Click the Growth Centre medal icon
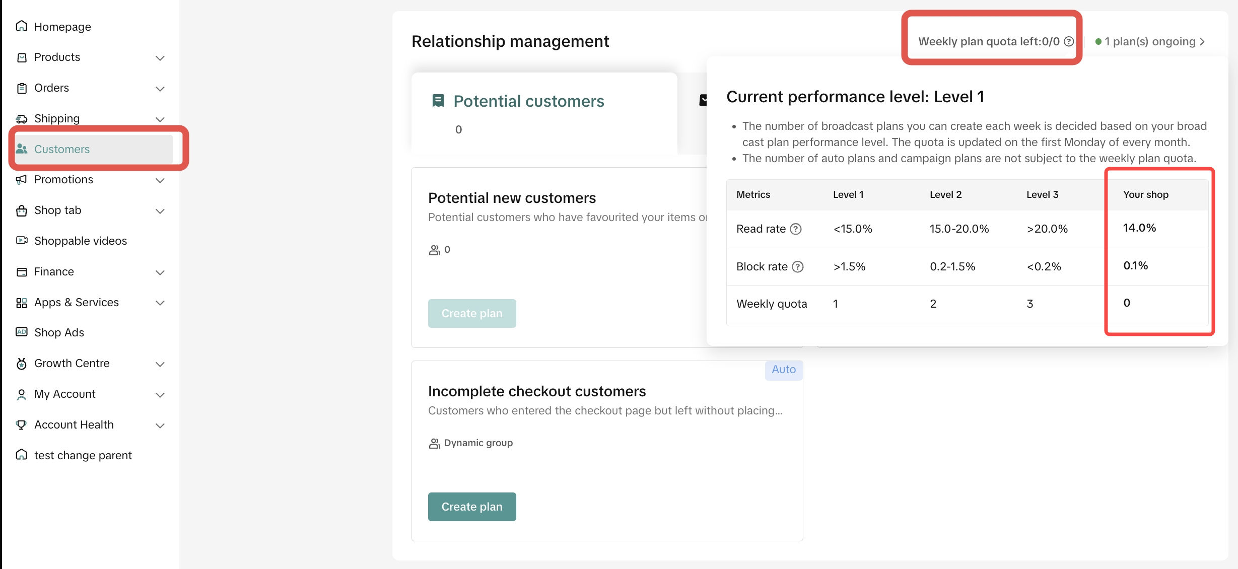The image size is (1238, 569). click(21, 364)
